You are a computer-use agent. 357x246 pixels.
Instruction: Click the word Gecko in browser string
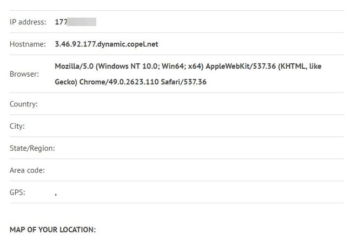[x=66, y=82]
